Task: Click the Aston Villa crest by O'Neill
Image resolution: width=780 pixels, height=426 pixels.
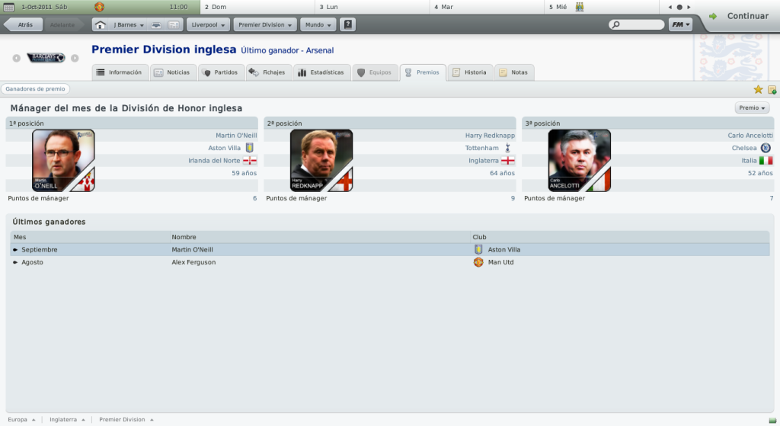Action: pos(250,148)
